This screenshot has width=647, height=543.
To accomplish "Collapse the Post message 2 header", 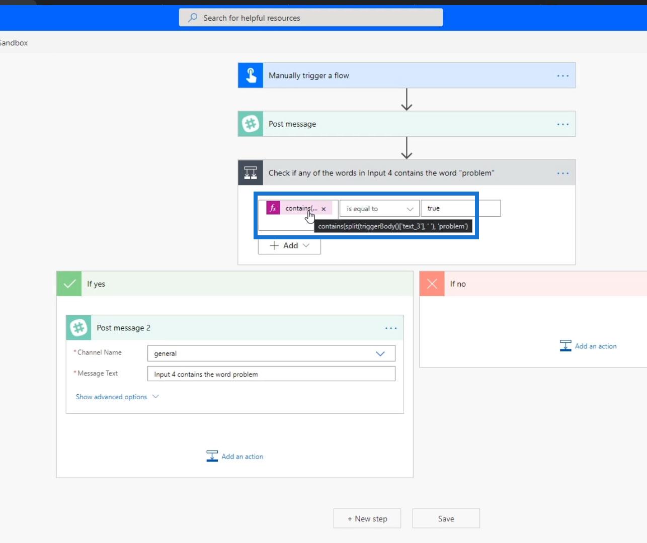I will (x=235, y=328).
